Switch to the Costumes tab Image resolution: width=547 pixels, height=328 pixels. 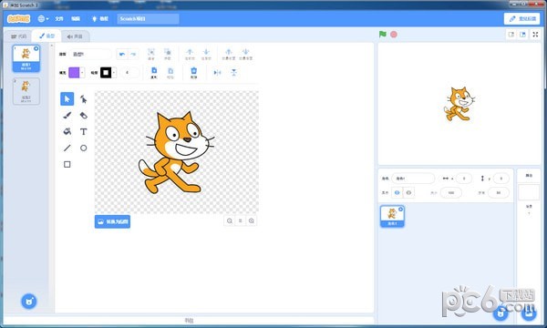click(x=46, y=36)
